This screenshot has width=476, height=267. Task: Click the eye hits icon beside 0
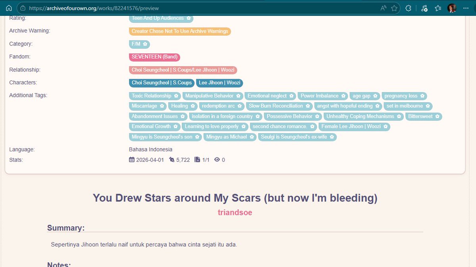pos(217,160)
